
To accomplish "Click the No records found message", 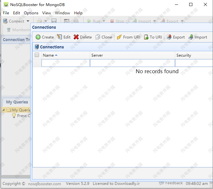I will [x=157, y=71].
